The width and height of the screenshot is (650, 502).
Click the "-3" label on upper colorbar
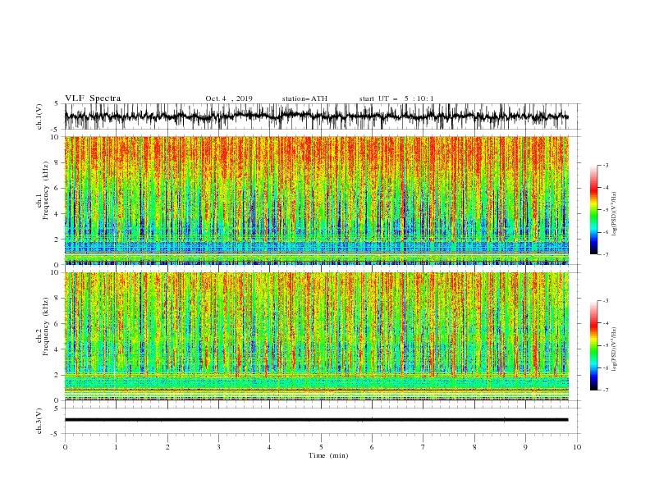606,165
